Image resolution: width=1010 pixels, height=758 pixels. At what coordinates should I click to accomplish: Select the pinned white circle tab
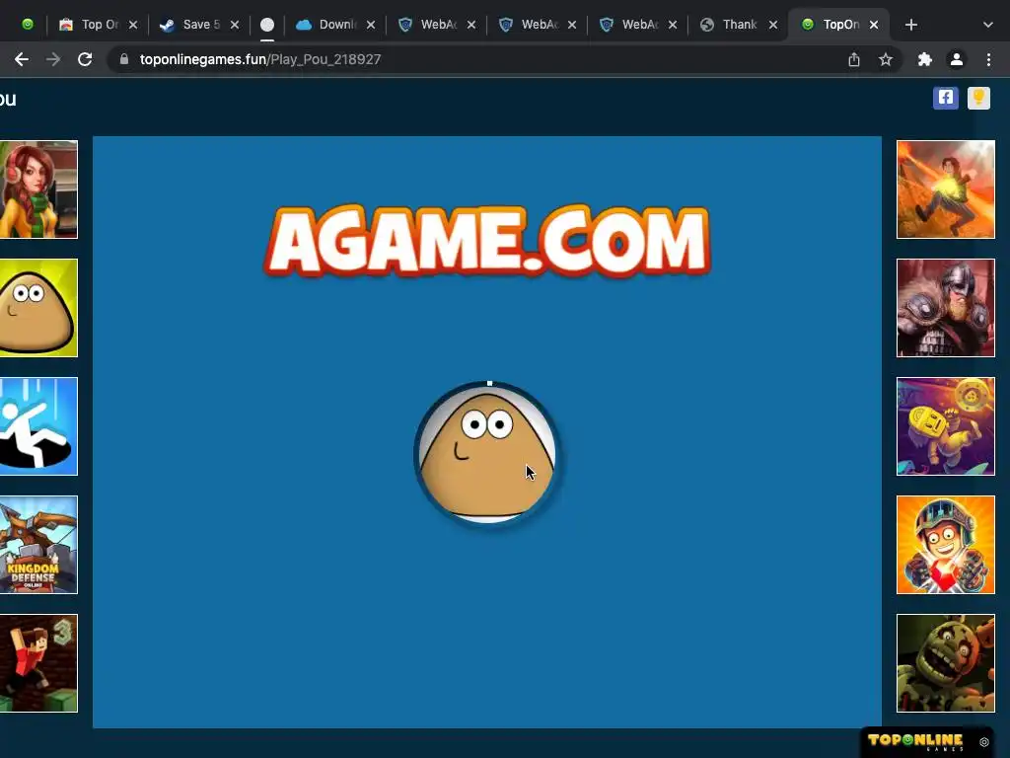[267, 25]
